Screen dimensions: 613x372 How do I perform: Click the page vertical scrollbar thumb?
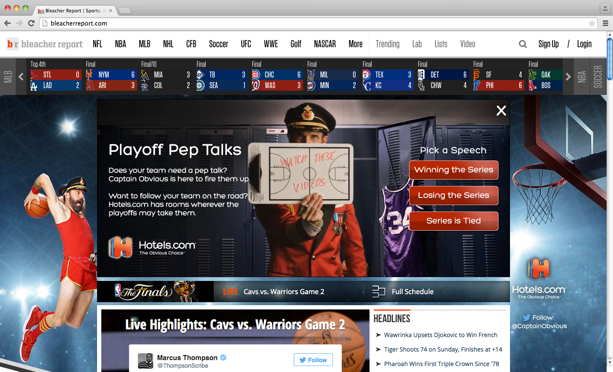point(610,59)
